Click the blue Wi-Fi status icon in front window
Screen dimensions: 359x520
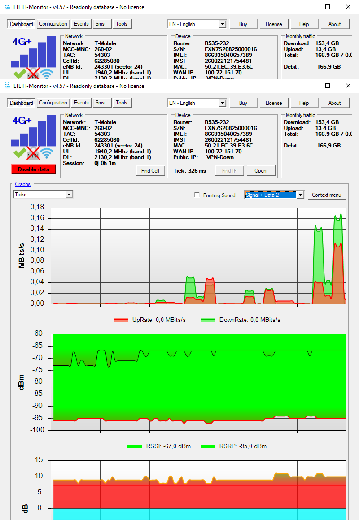pyautogui.click(x=48, y=153)
